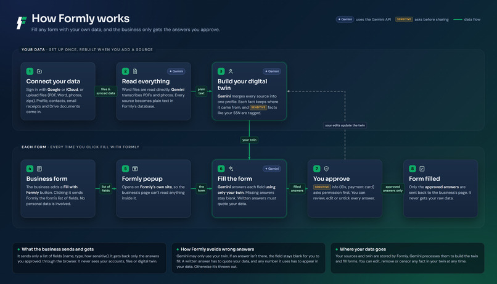
Task: Click the "filled answers" connector label
Action: [x=297, y=189]
